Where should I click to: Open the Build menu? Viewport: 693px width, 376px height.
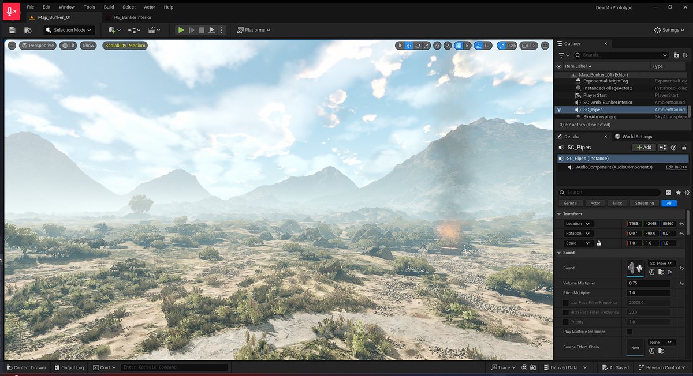[x=109, y=7]
